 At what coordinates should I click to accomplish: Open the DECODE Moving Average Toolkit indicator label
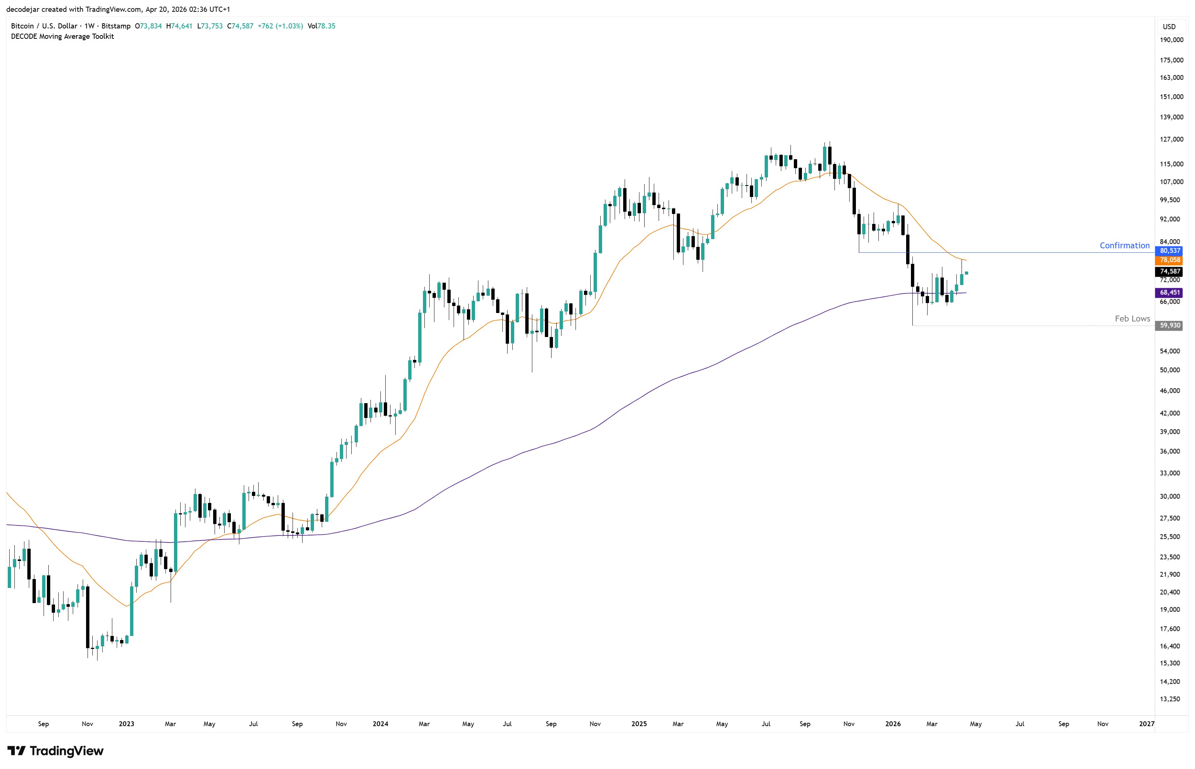[62, 37]
